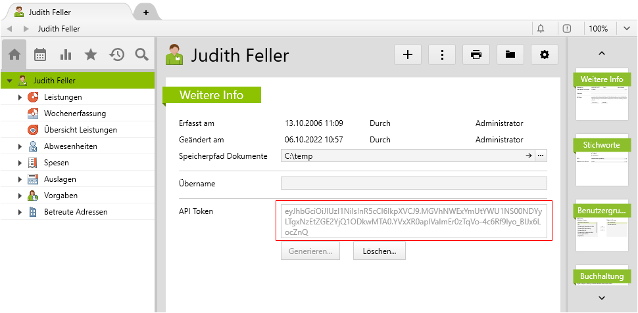638x313 pixels.
Task: Expand the Leistungen tree node
Action: (20, 97)
